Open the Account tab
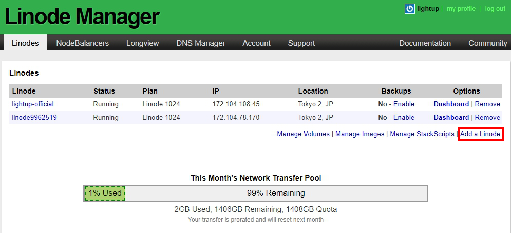 pyautogui.click(x=256, y=43)
